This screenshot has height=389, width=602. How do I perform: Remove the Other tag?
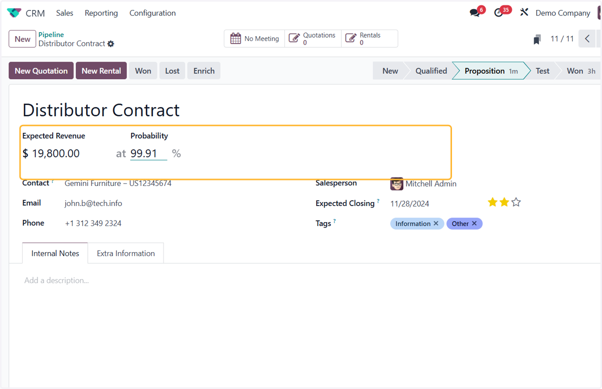[474, 224]
